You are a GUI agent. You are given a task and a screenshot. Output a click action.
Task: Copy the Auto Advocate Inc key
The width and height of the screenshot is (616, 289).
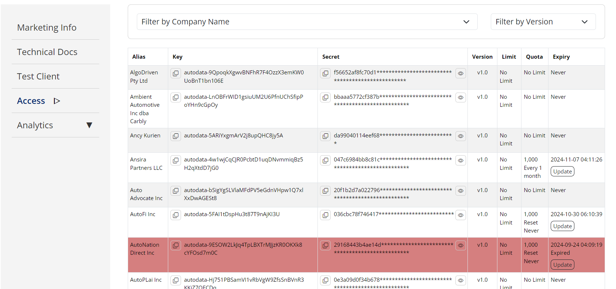tap(176, 191)
